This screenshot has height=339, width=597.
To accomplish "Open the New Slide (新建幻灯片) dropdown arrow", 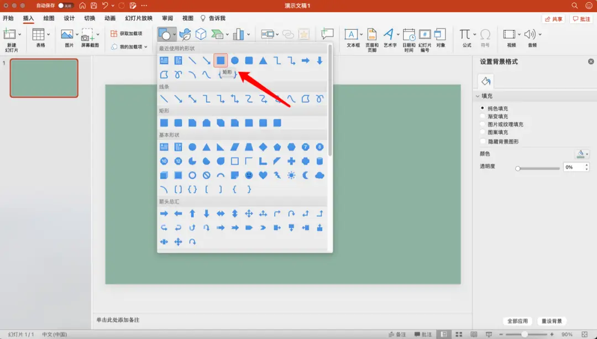I will [20, 34].
